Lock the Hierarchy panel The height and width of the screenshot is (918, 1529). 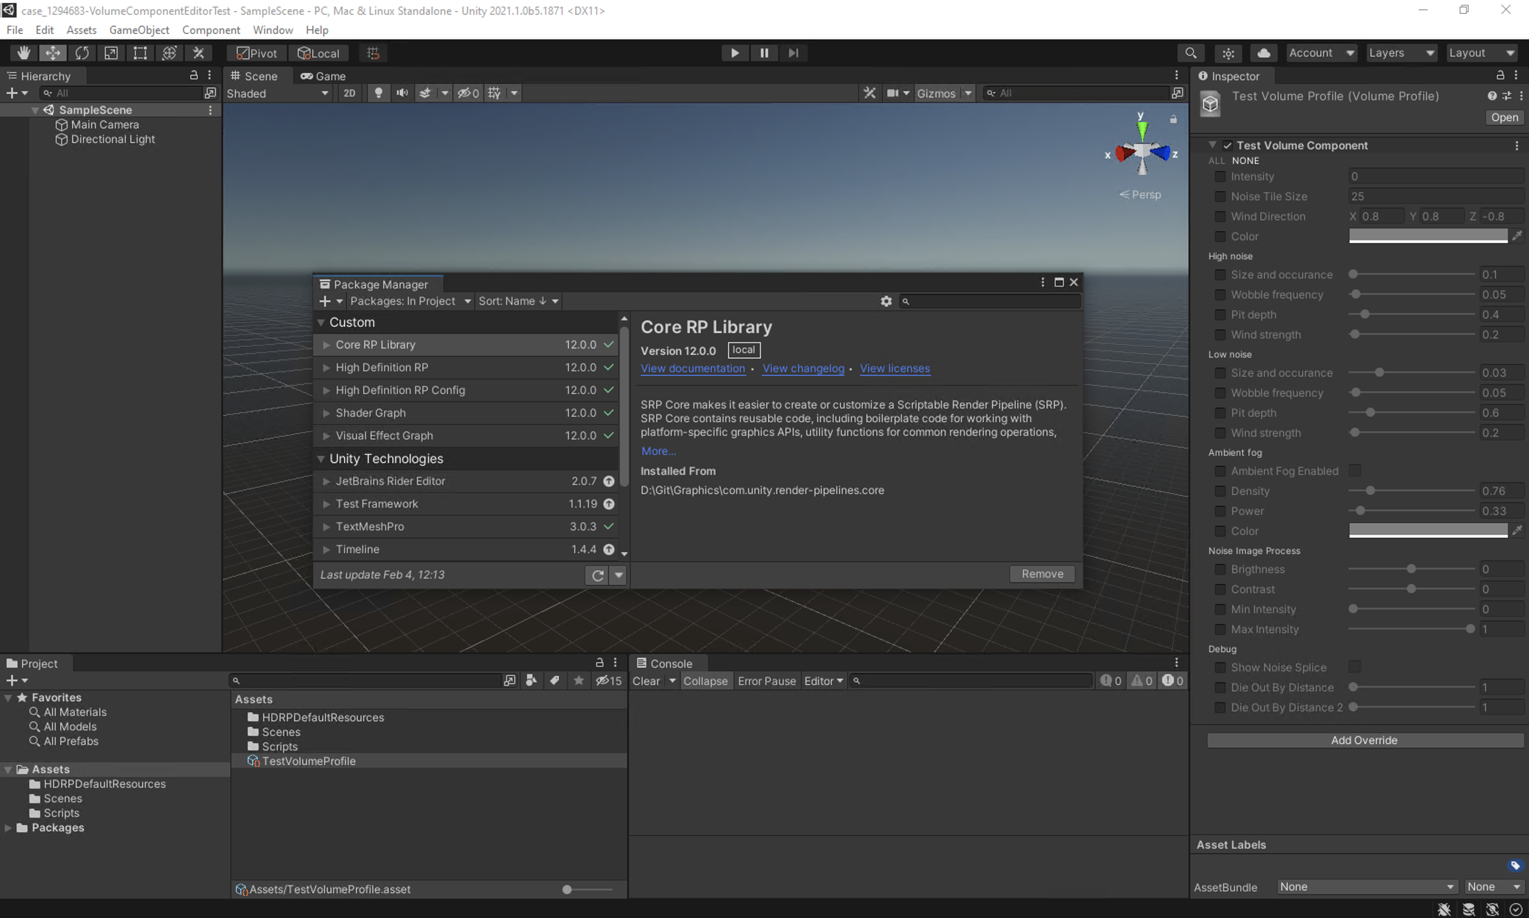(x=194, y=75)
